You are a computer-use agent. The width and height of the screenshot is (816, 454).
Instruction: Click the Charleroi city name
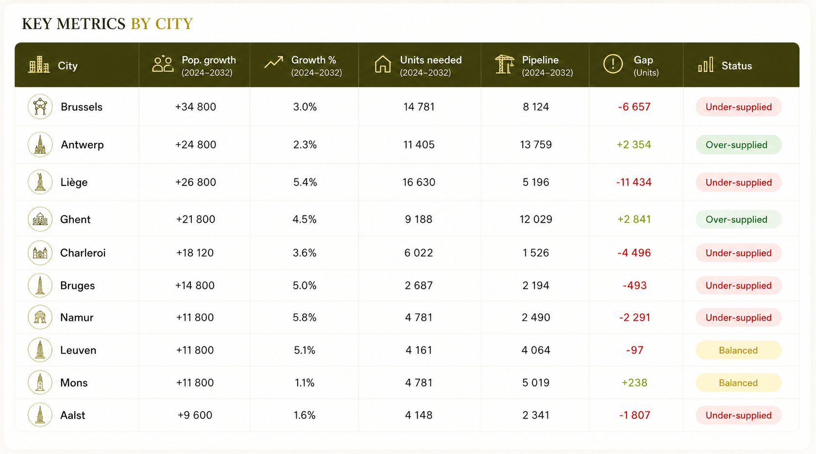click(83, 253)
